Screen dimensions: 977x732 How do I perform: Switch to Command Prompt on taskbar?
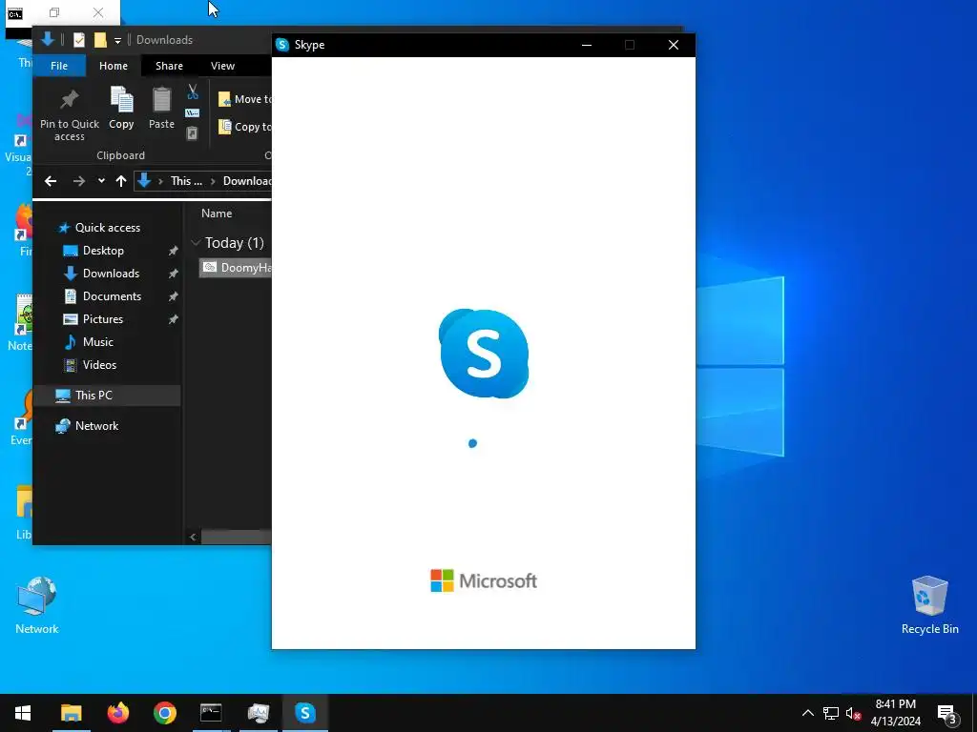[x=211, y=713]
